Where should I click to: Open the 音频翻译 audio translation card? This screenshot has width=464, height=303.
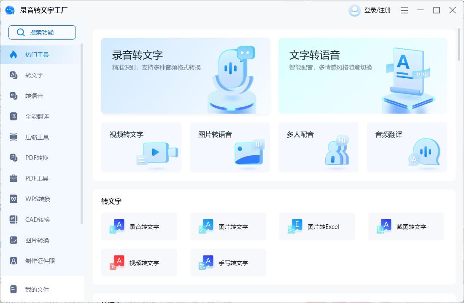point(407,147)
